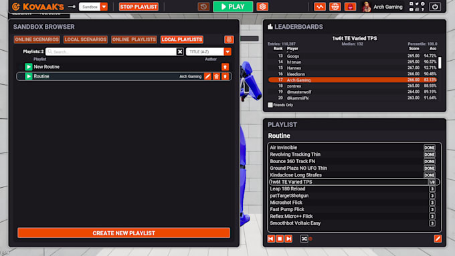The width and height of the screenshot is (455, 256).
Task: Select Hannex leaderboard entry
Action: point(353,68)
